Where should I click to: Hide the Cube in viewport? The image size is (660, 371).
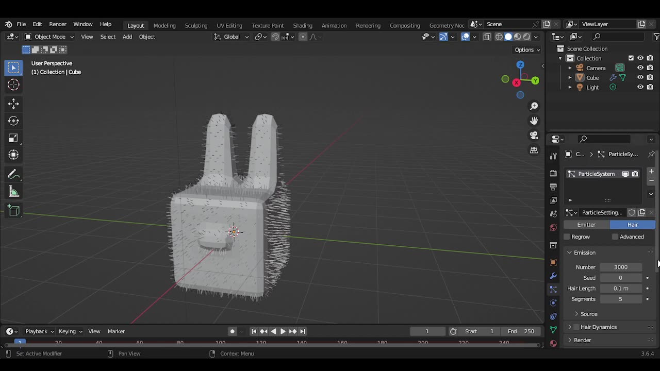640,78
